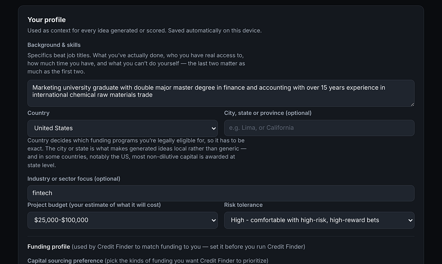Open the United States country dropdown

pos(123,128)
